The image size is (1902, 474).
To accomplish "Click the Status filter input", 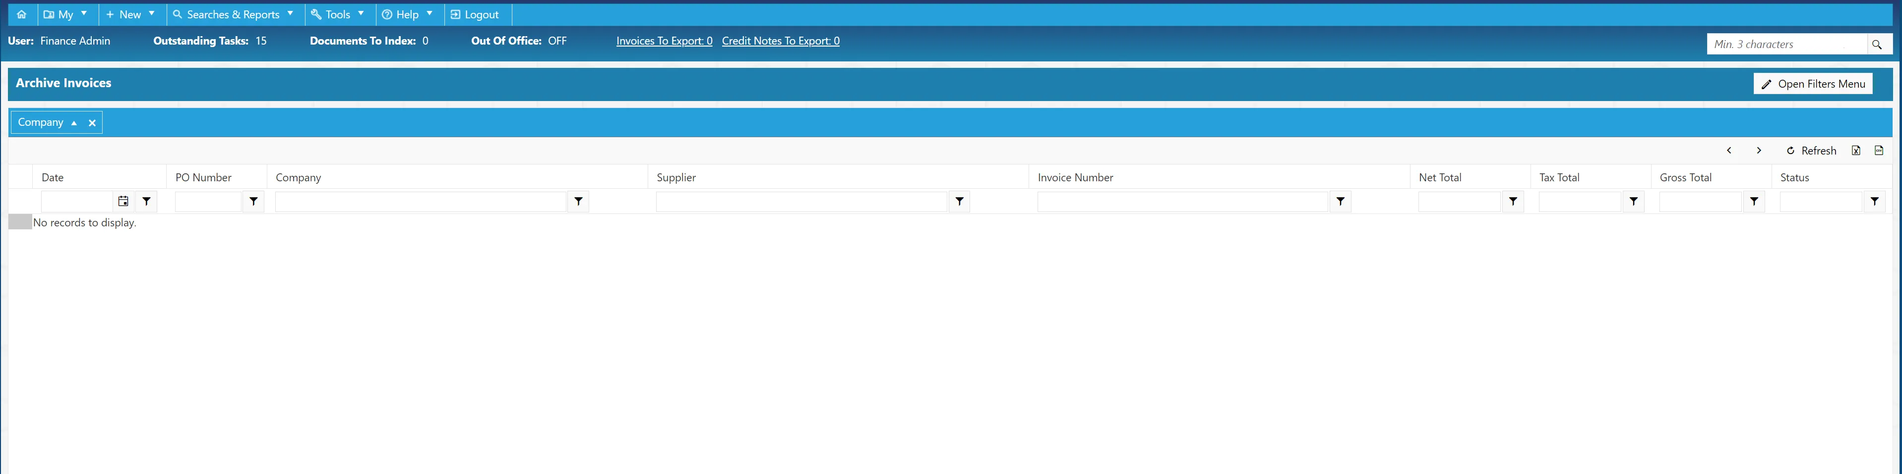I will tap(1822, 201).
